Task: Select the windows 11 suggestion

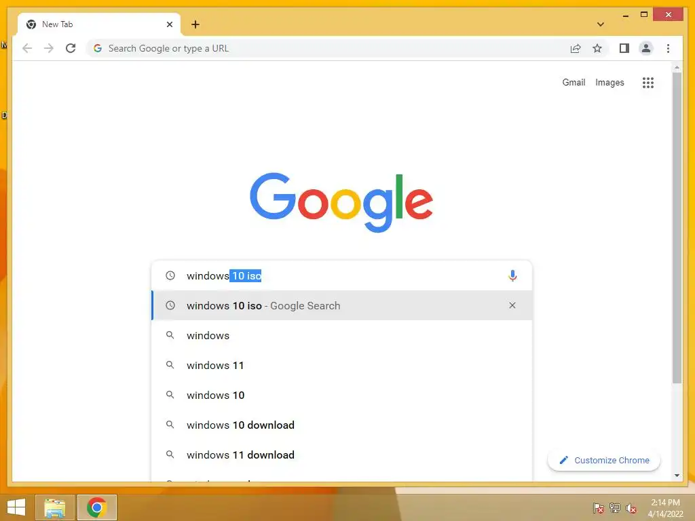Action: 342,365
